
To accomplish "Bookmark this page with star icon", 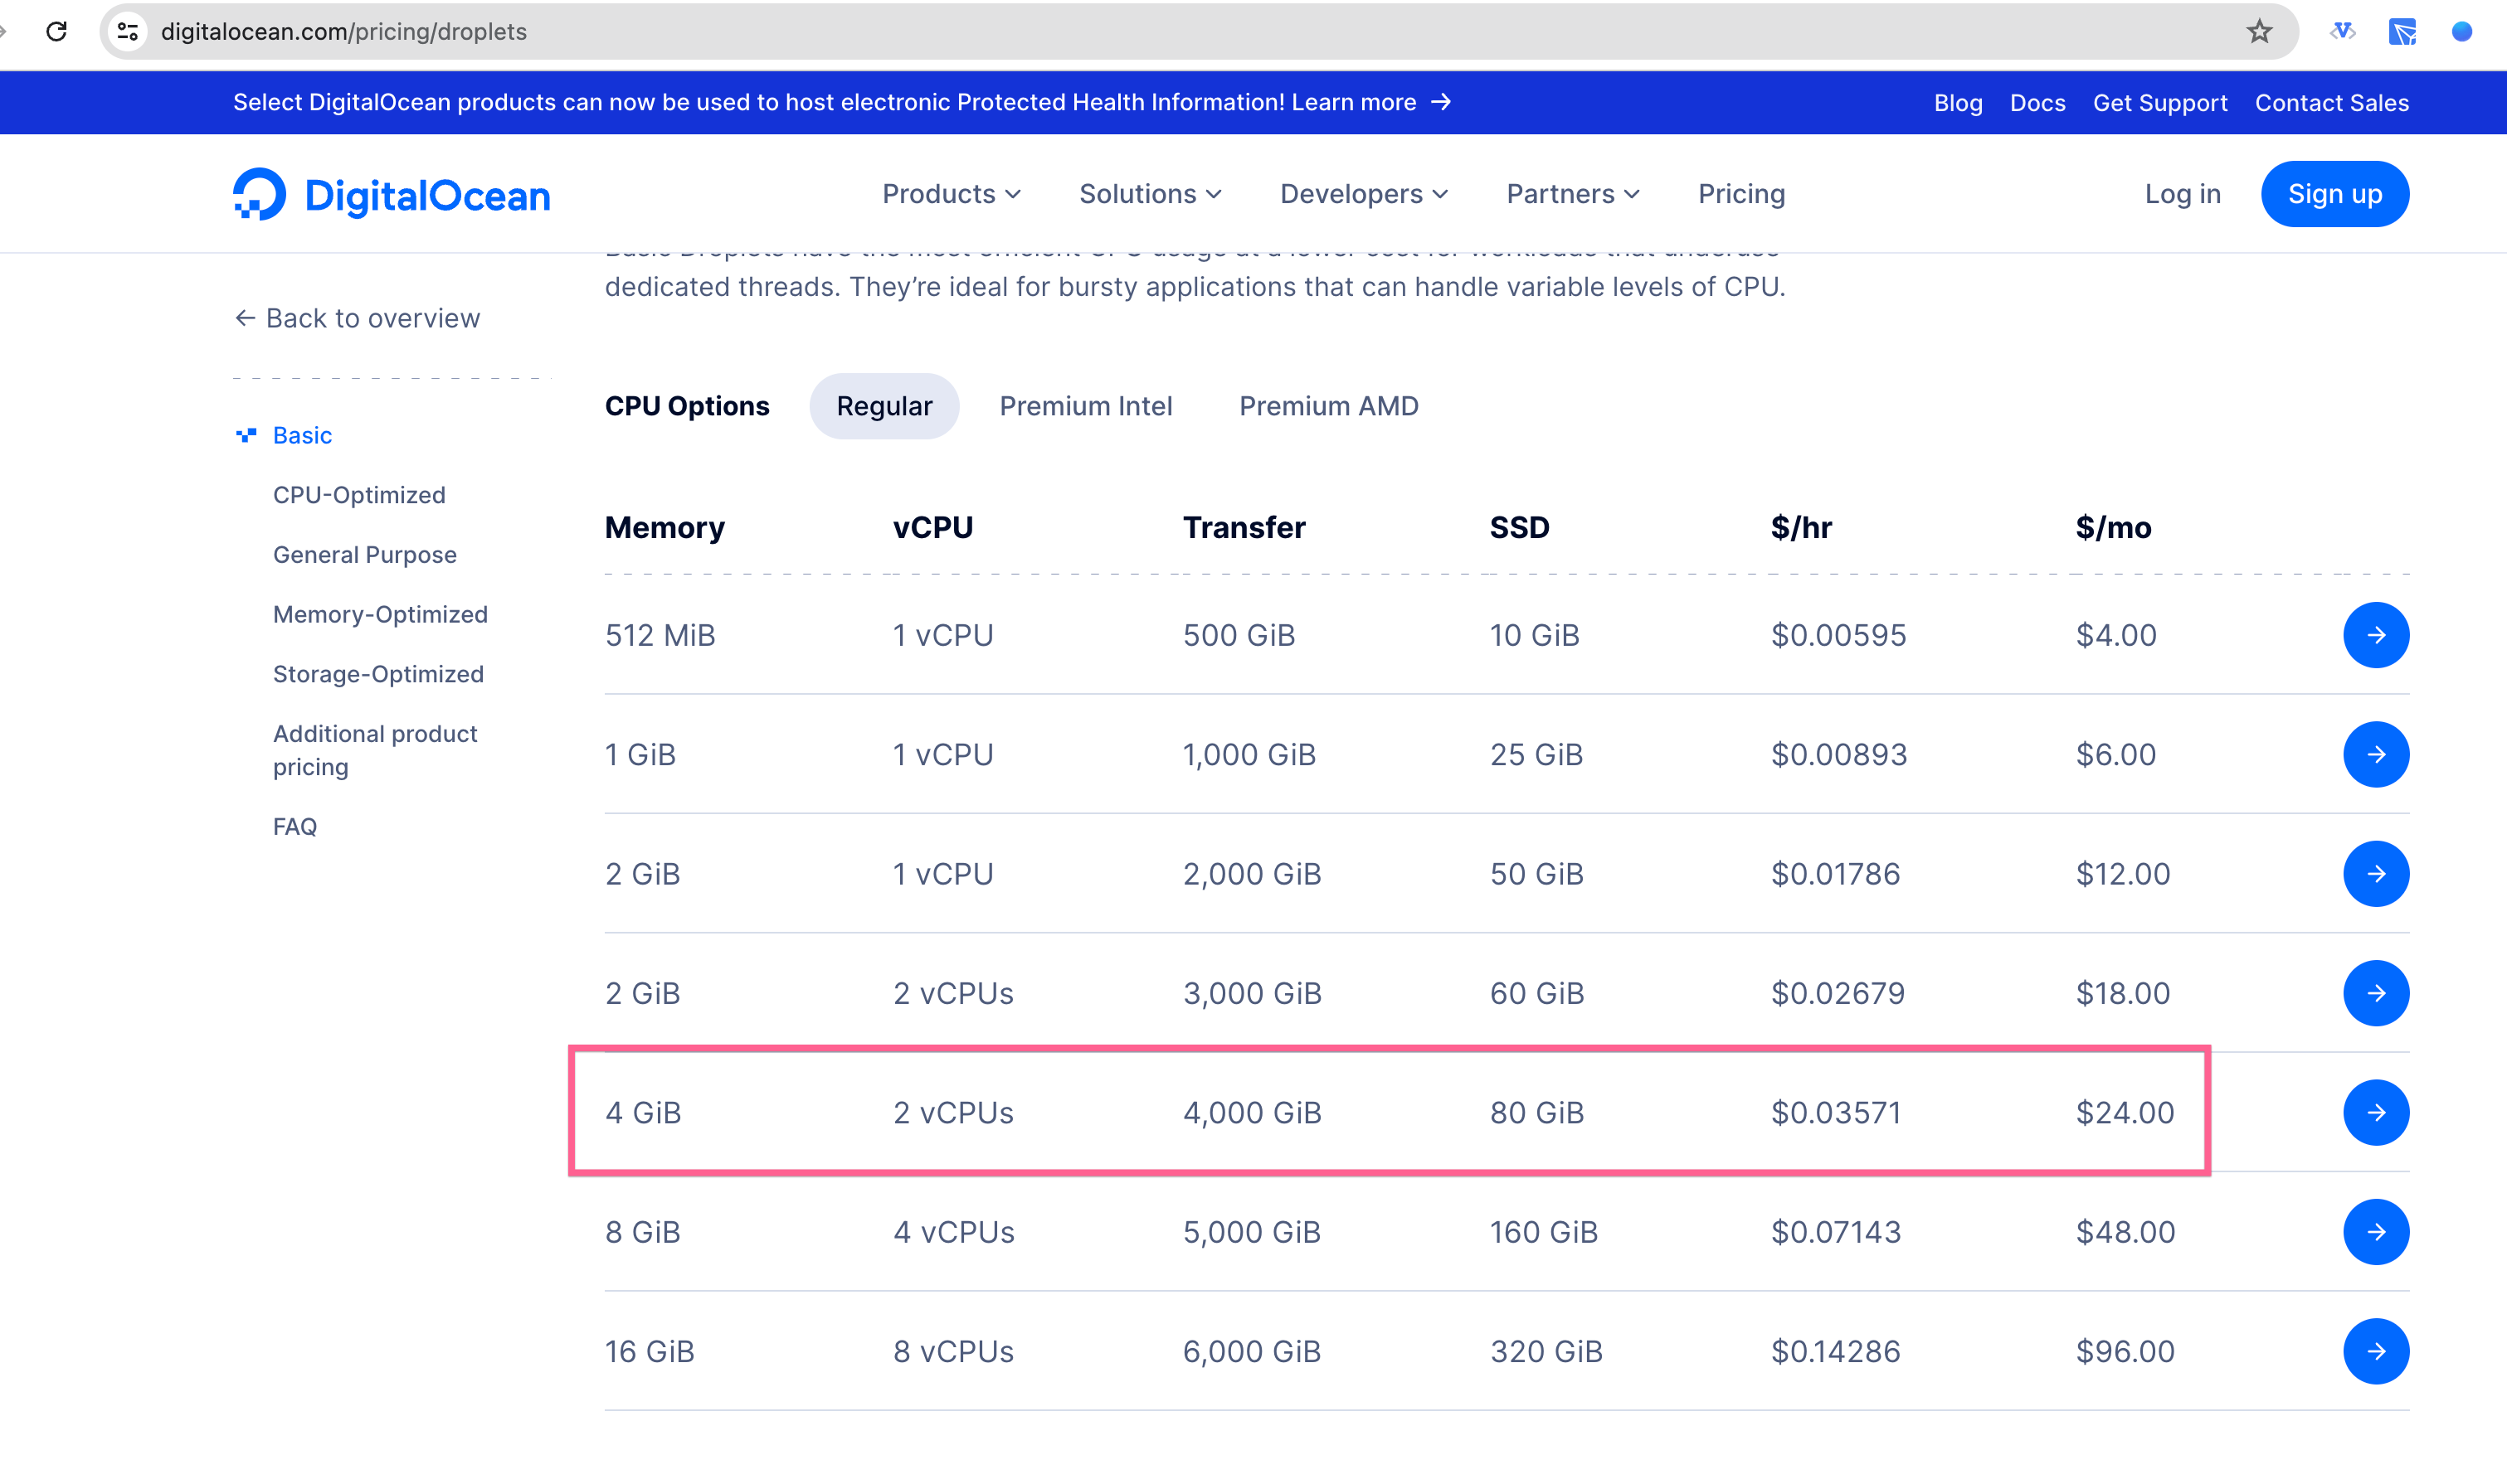I will pos(2259,31).
